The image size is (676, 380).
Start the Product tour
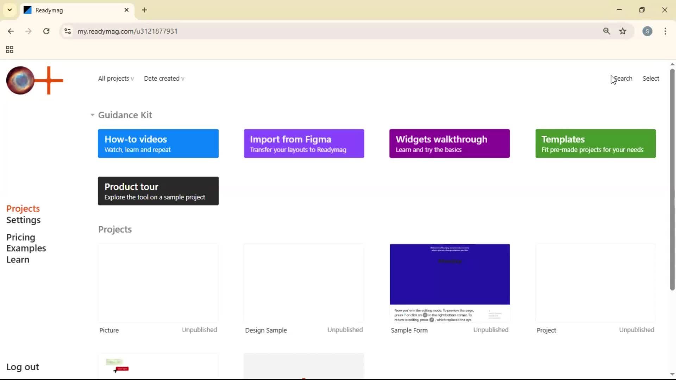click(x=158, y=191)
